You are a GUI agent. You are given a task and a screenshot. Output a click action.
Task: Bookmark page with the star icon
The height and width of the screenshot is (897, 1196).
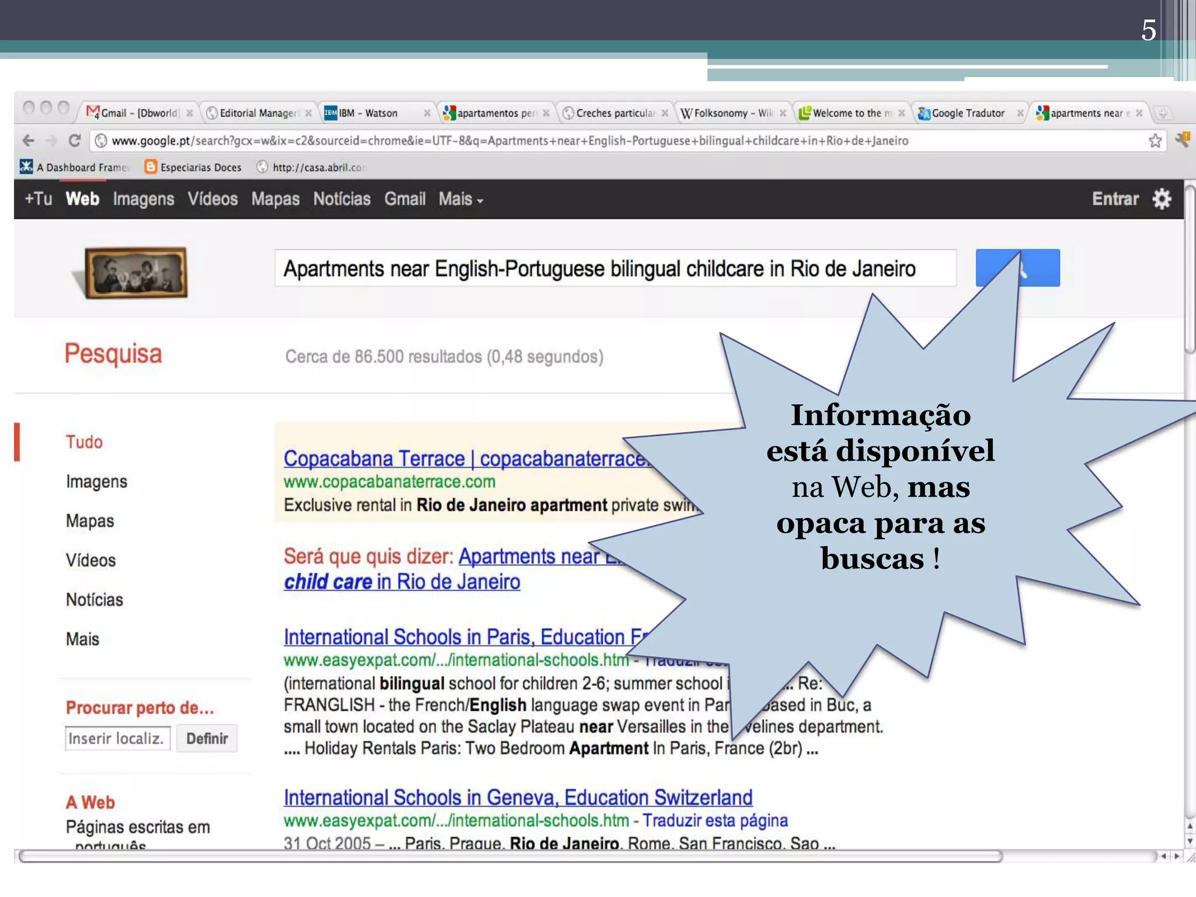pyautogui.click(x=1155, y=140)
